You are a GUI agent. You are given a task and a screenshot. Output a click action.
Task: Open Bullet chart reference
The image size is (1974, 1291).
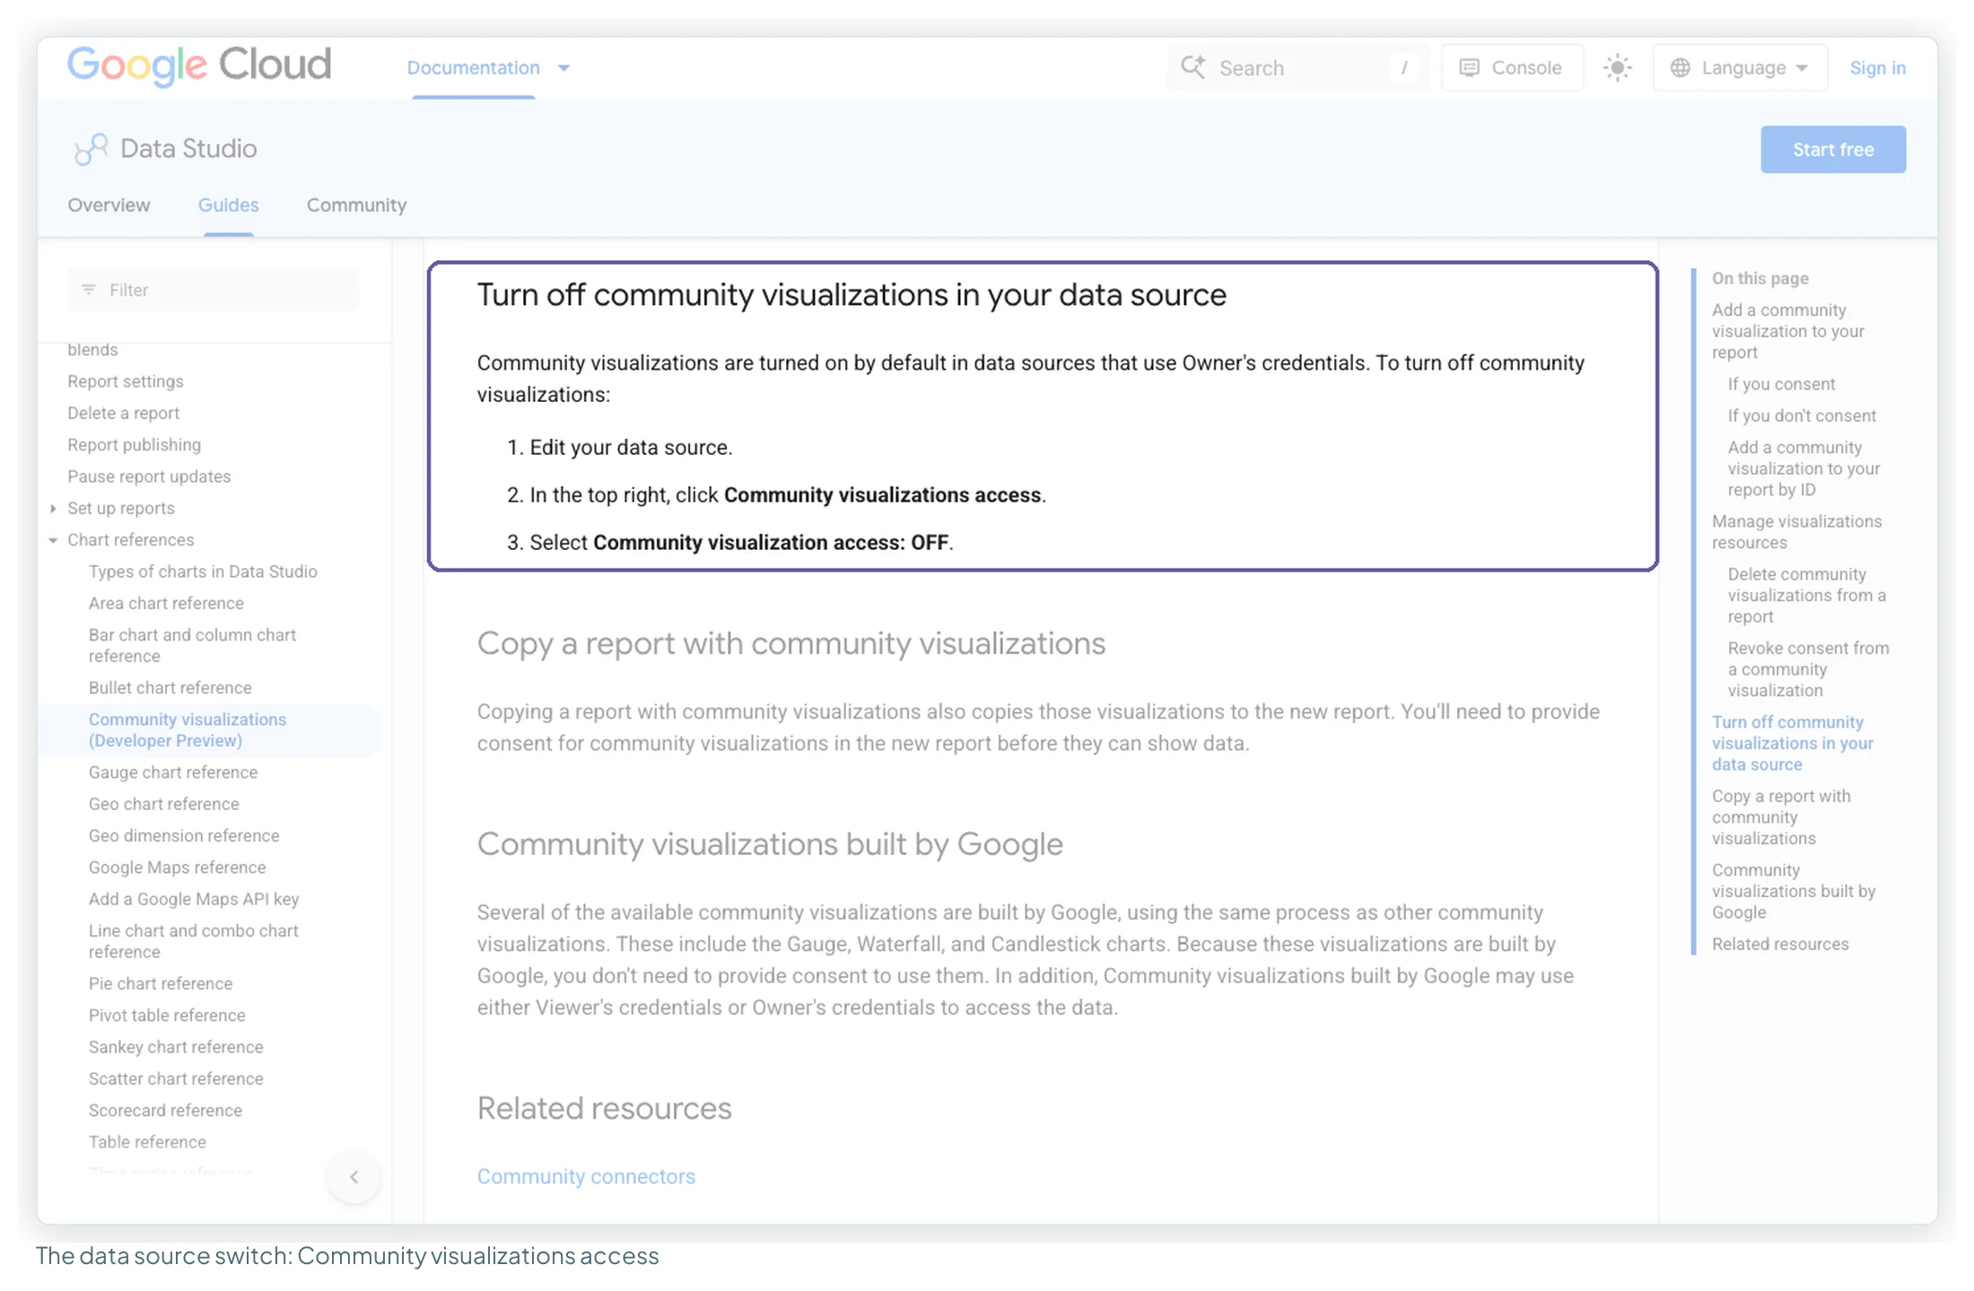pyautogui.click(x=170, y=688)
